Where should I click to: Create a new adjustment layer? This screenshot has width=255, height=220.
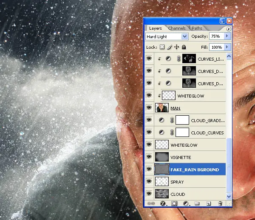tap(186, 203)
